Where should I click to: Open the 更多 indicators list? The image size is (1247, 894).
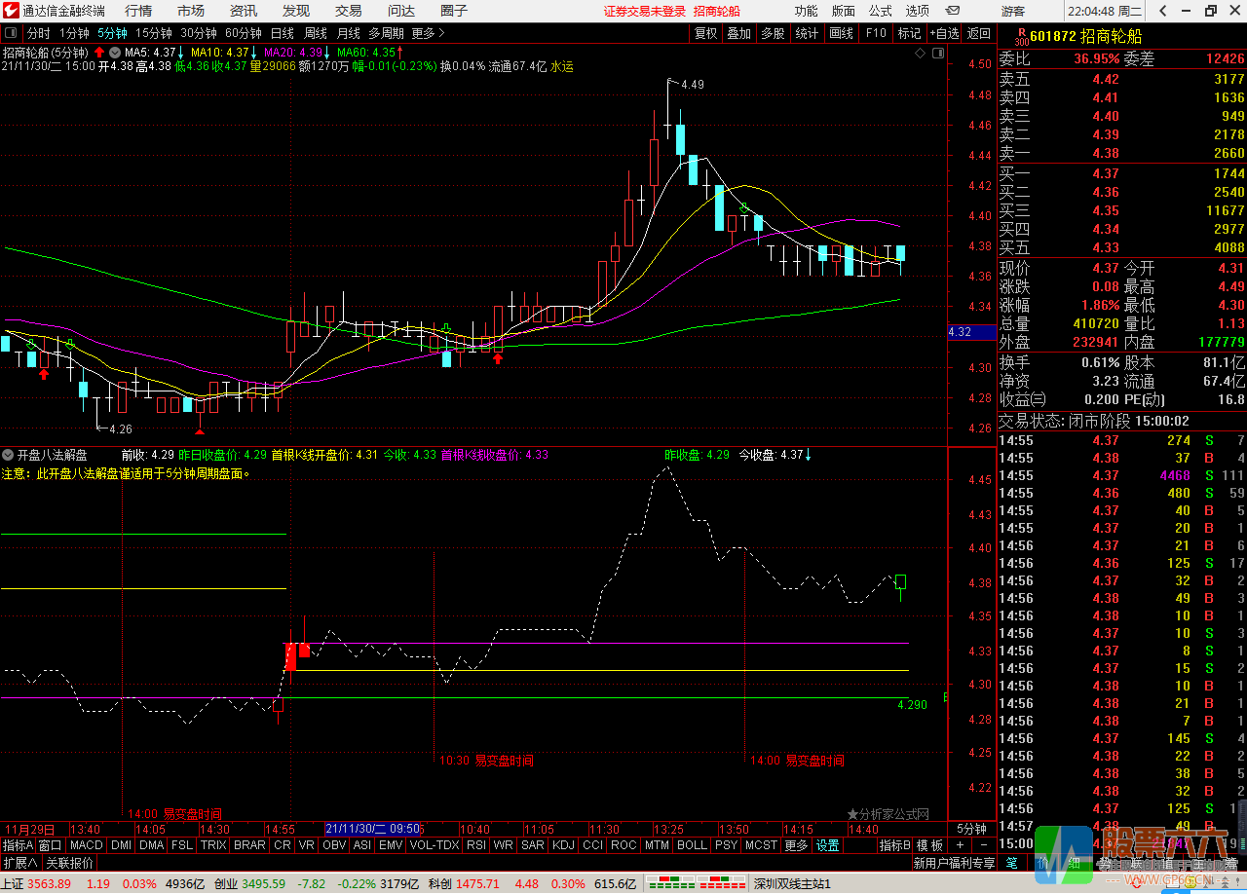(796, 845)
